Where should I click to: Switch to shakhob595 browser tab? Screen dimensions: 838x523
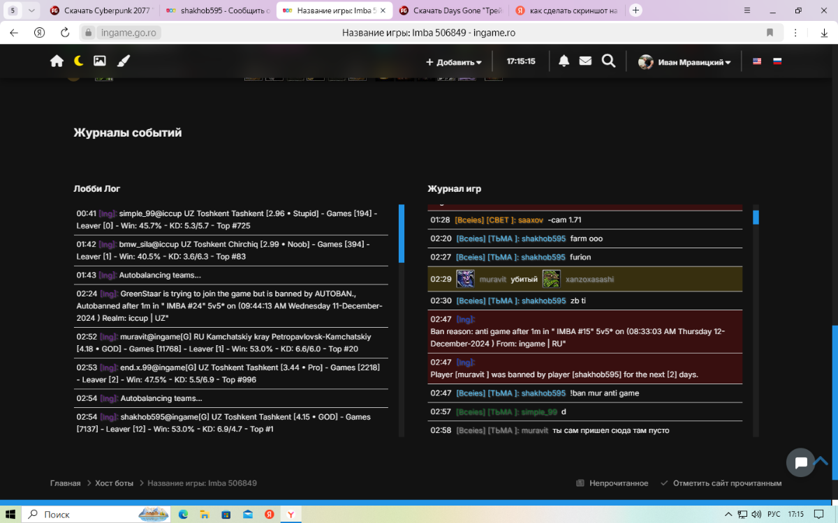coord(216,11)
